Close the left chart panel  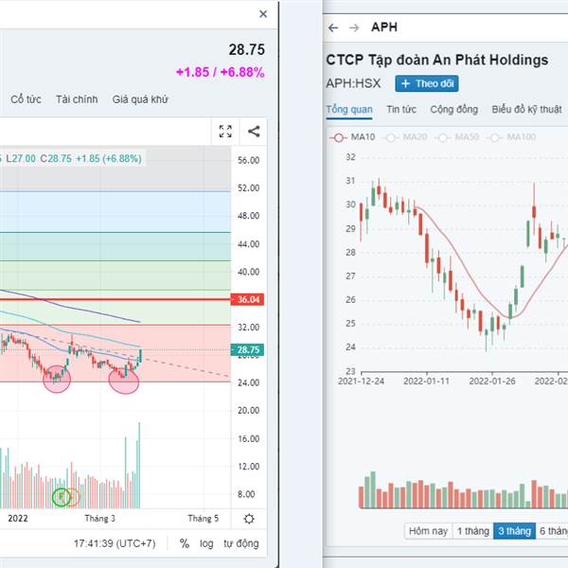click(263, 14)
